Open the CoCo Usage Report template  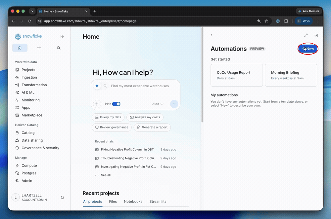pyautogui.click(x=237, y=75)
